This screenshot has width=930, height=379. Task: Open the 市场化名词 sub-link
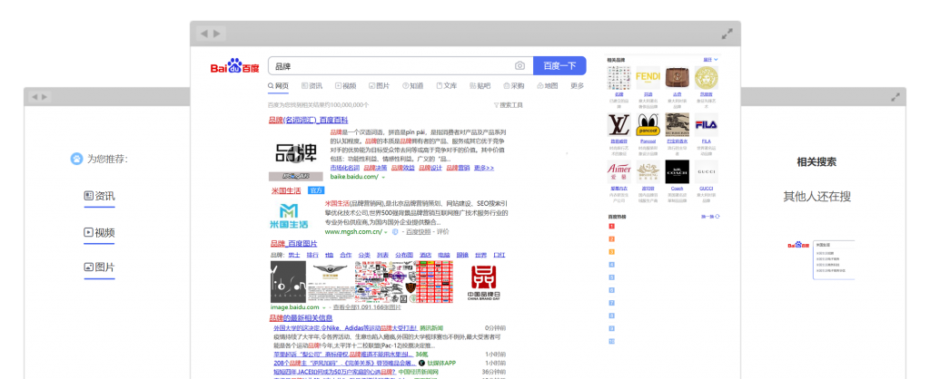coord(344,168)
